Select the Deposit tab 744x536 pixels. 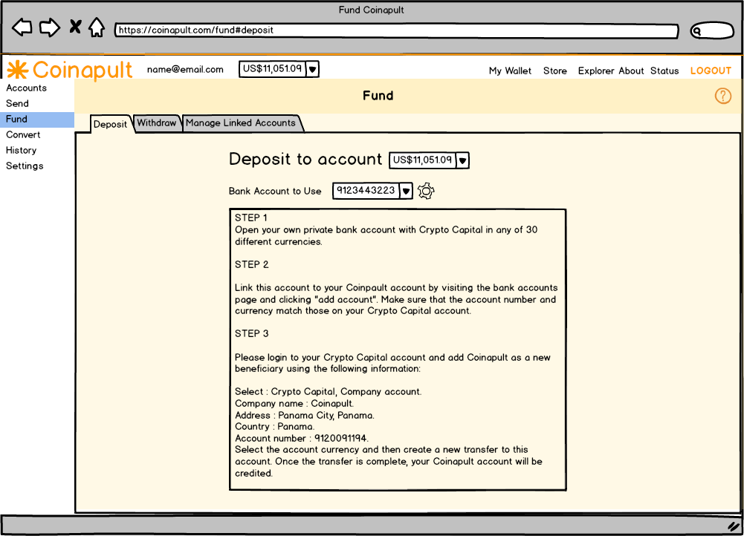coord(111,124)
